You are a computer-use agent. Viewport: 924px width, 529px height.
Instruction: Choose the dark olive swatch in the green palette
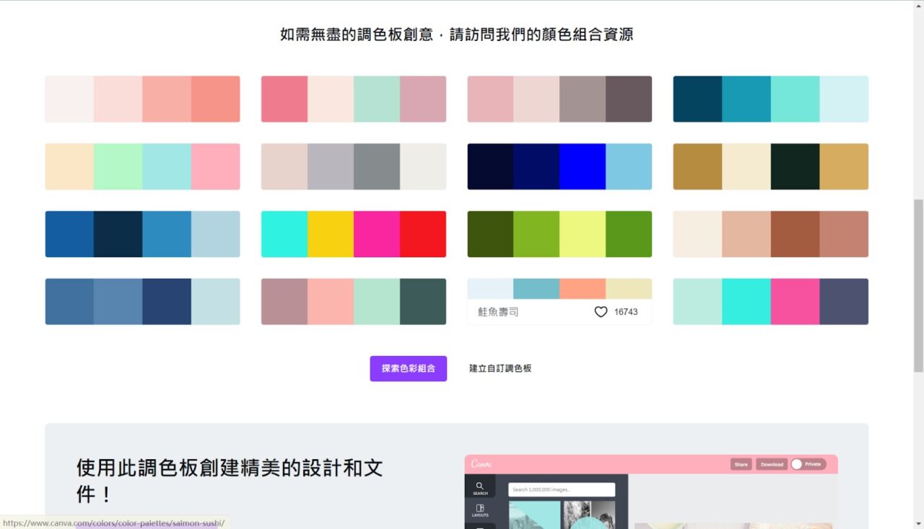(x=490, y=234)
